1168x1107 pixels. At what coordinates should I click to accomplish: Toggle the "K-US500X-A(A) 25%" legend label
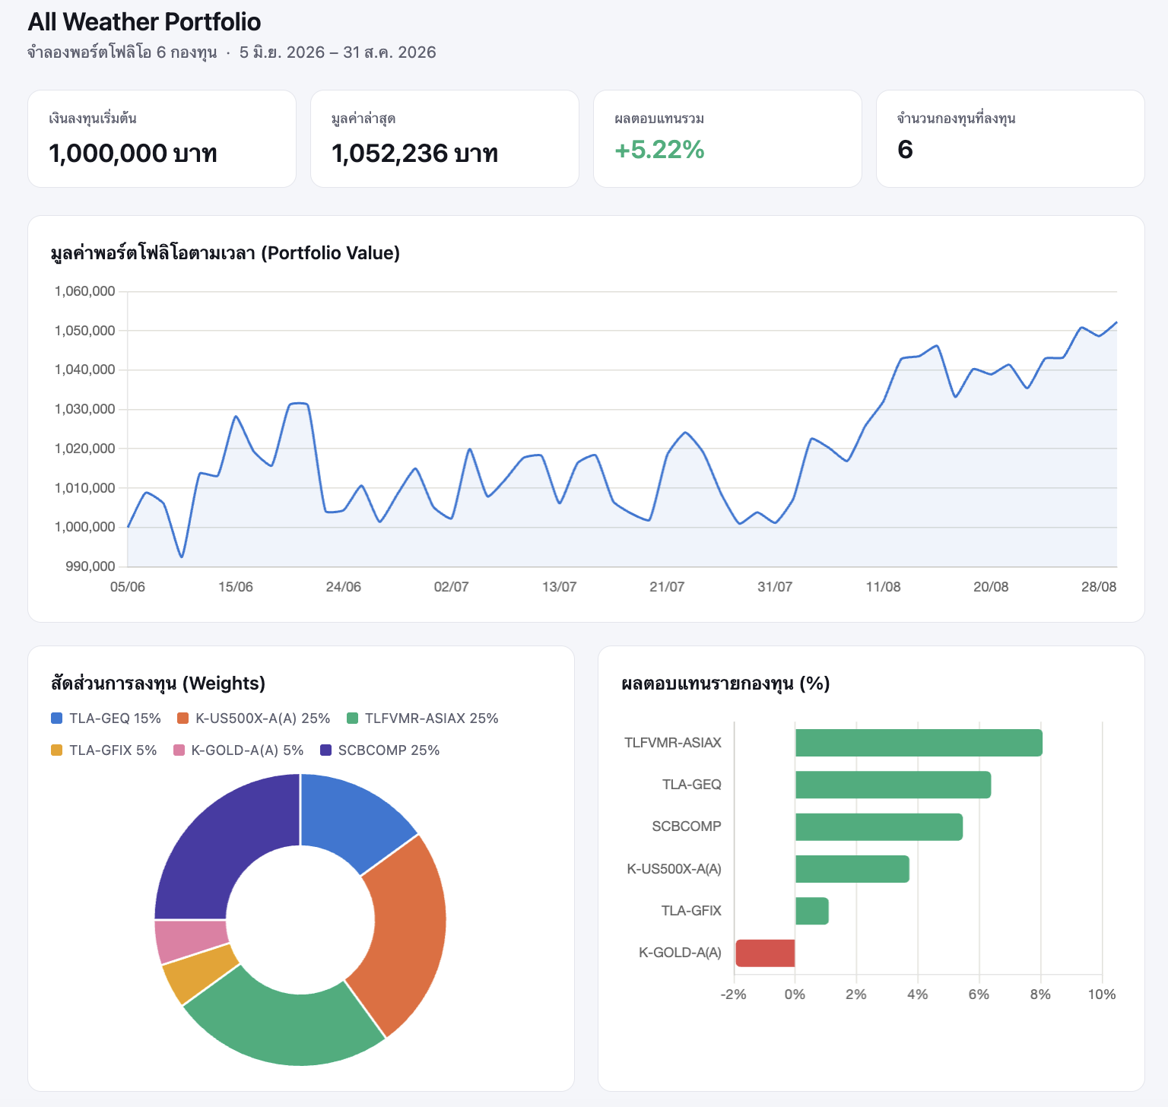[x=263, y=718]
